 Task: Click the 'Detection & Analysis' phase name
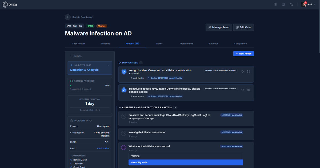point(84,70)
